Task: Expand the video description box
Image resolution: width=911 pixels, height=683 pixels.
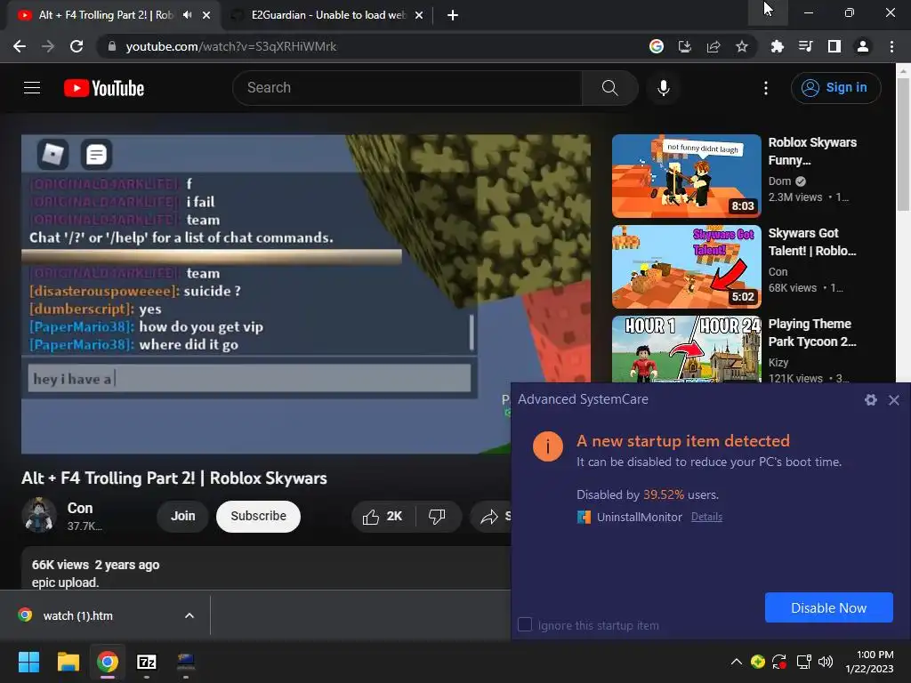Action: pos(266,569)
